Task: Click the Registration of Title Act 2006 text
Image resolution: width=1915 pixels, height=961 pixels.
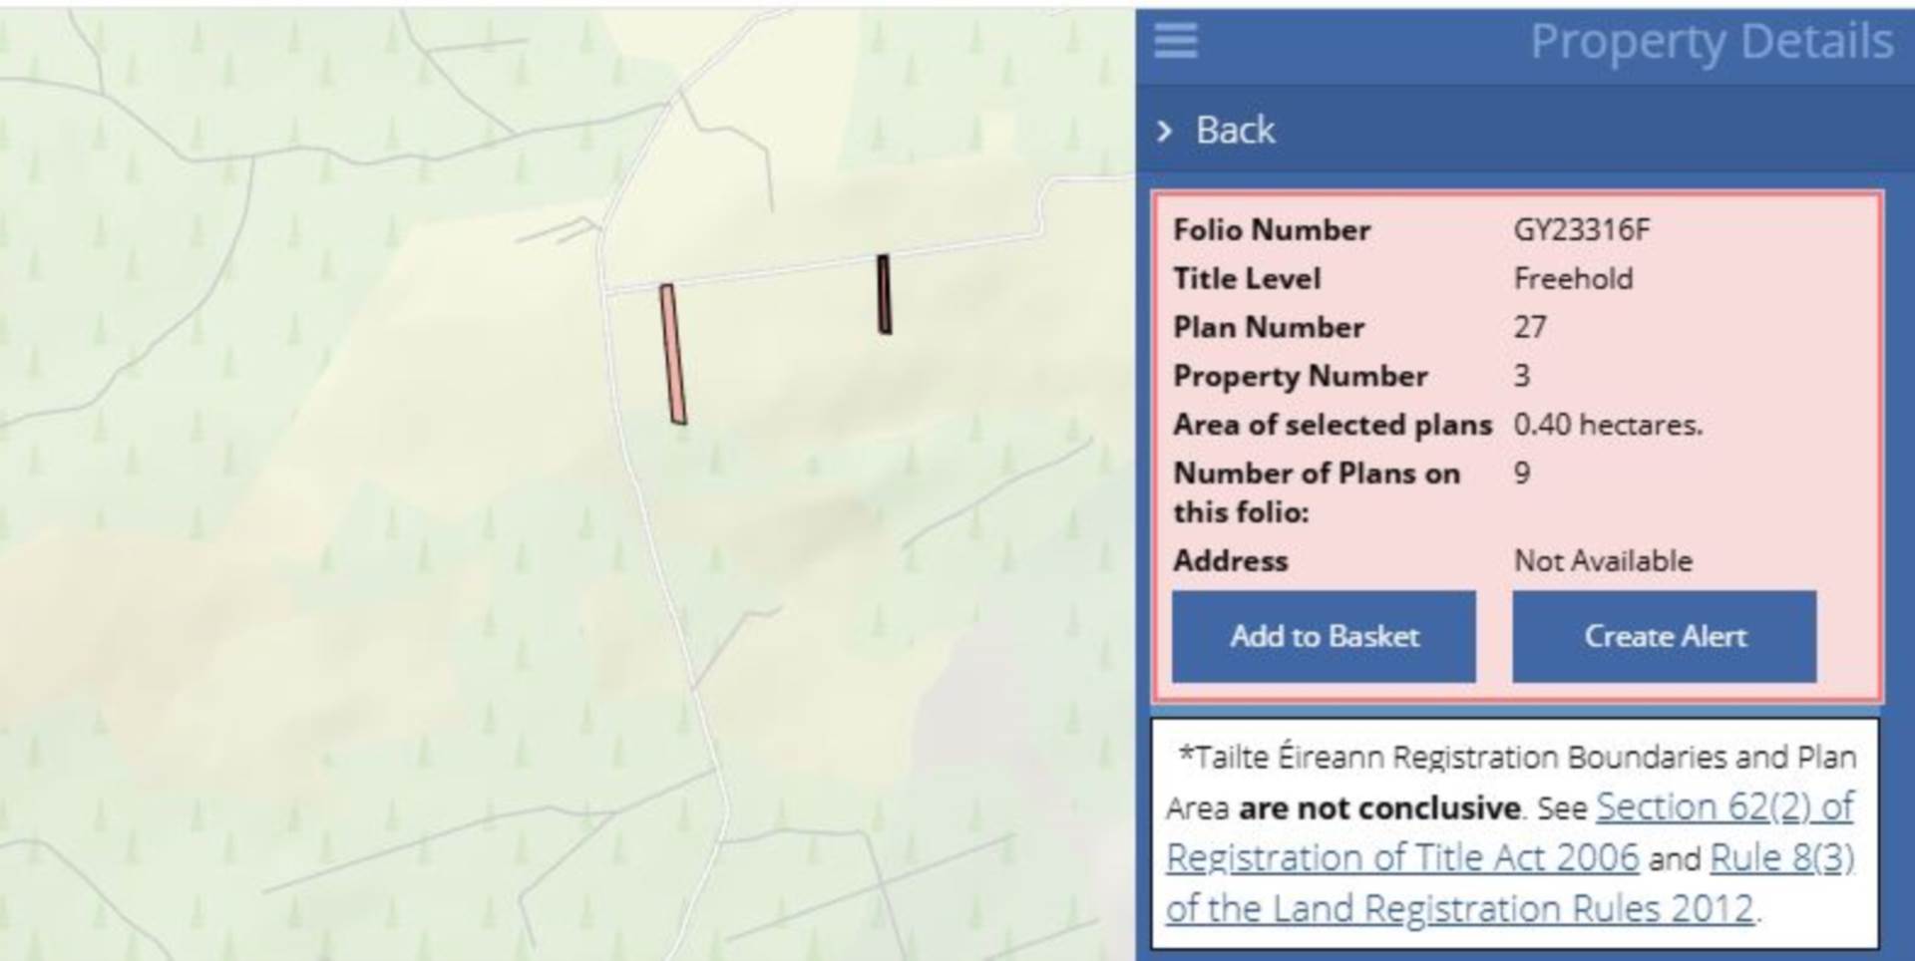Action: (x=1402, y=857)
